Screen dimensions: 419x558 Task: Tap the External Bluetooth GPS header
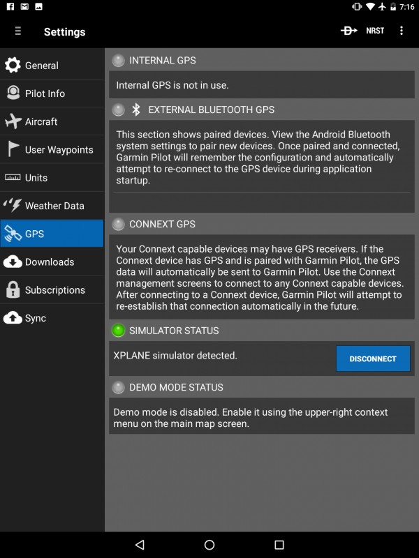point(212,110)
